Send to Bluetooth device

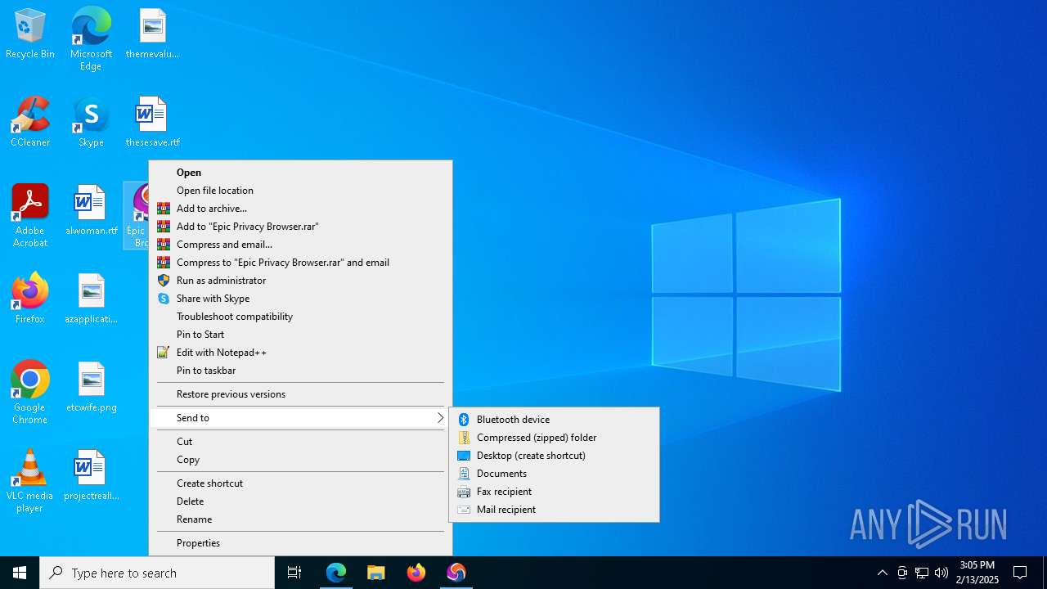pos(554,420)
